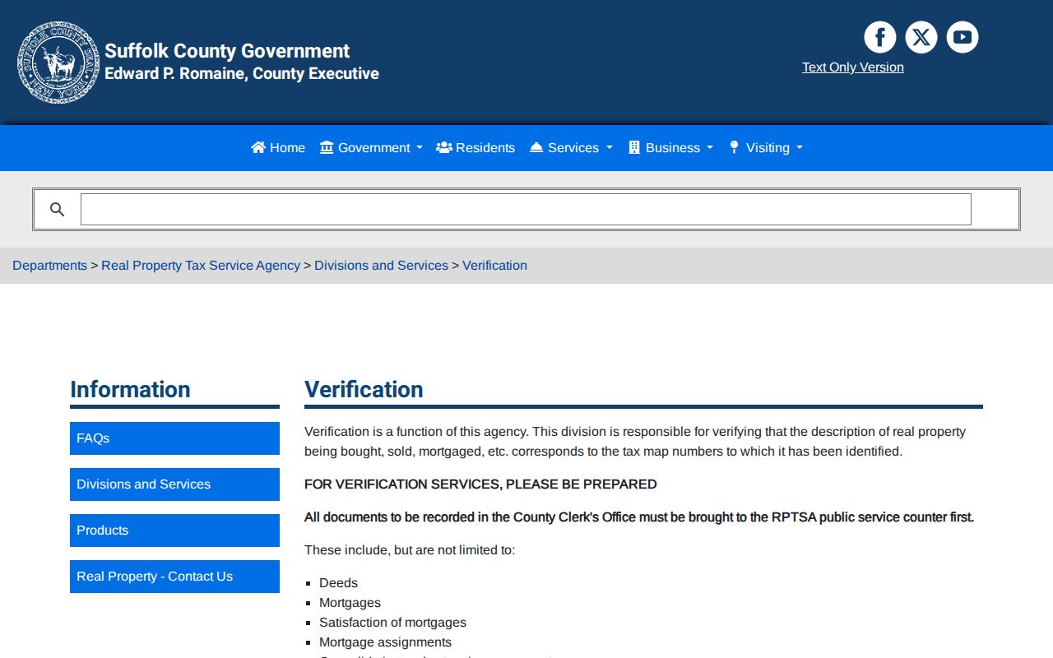Viewport: 1053px width, 658px height.
Task: Click the building icon beside Government
Action: click(x=327, y=147)
